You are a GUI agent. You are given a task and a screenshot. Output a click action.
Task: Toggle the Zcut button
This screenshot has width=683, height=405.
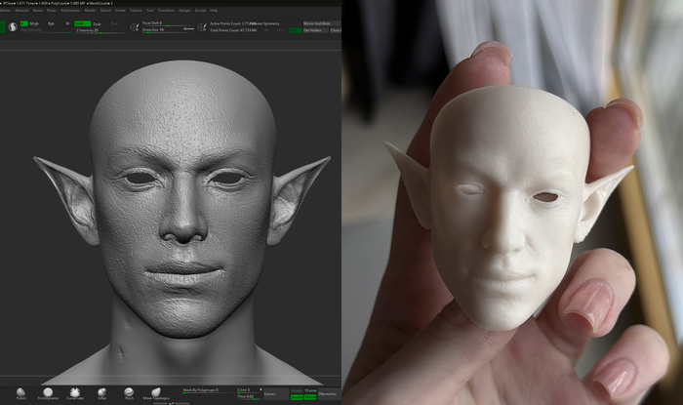(x=114, y=23)
